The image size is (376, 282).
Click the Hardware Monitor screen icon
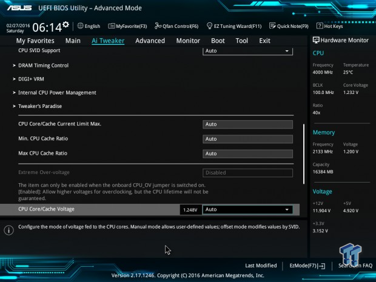coord(316,40)
